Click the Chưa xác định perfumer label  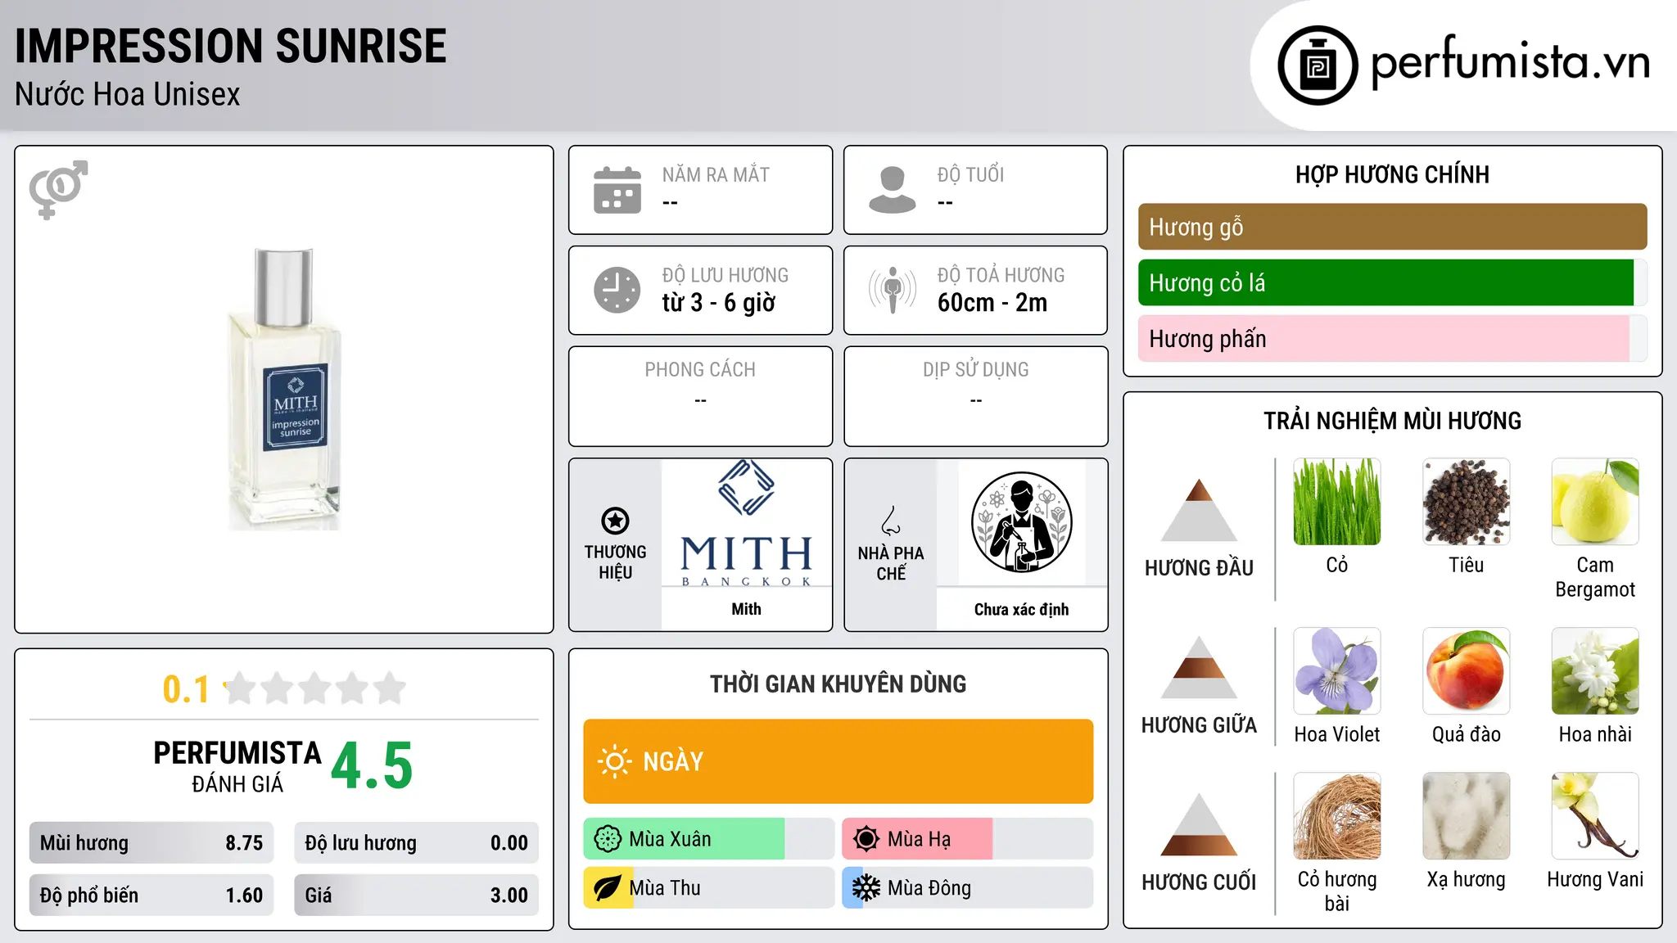1022,610
